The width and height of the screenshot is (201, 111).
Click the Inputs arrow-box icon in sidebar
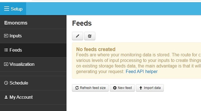pyautogui.click(x=6, y=36)
